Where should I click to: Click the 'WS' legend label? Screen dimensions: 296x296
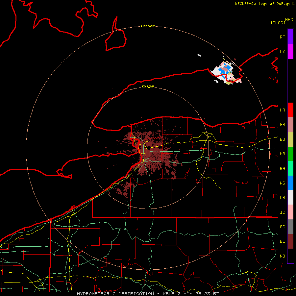pyautogui.click(x=282, y=183)
